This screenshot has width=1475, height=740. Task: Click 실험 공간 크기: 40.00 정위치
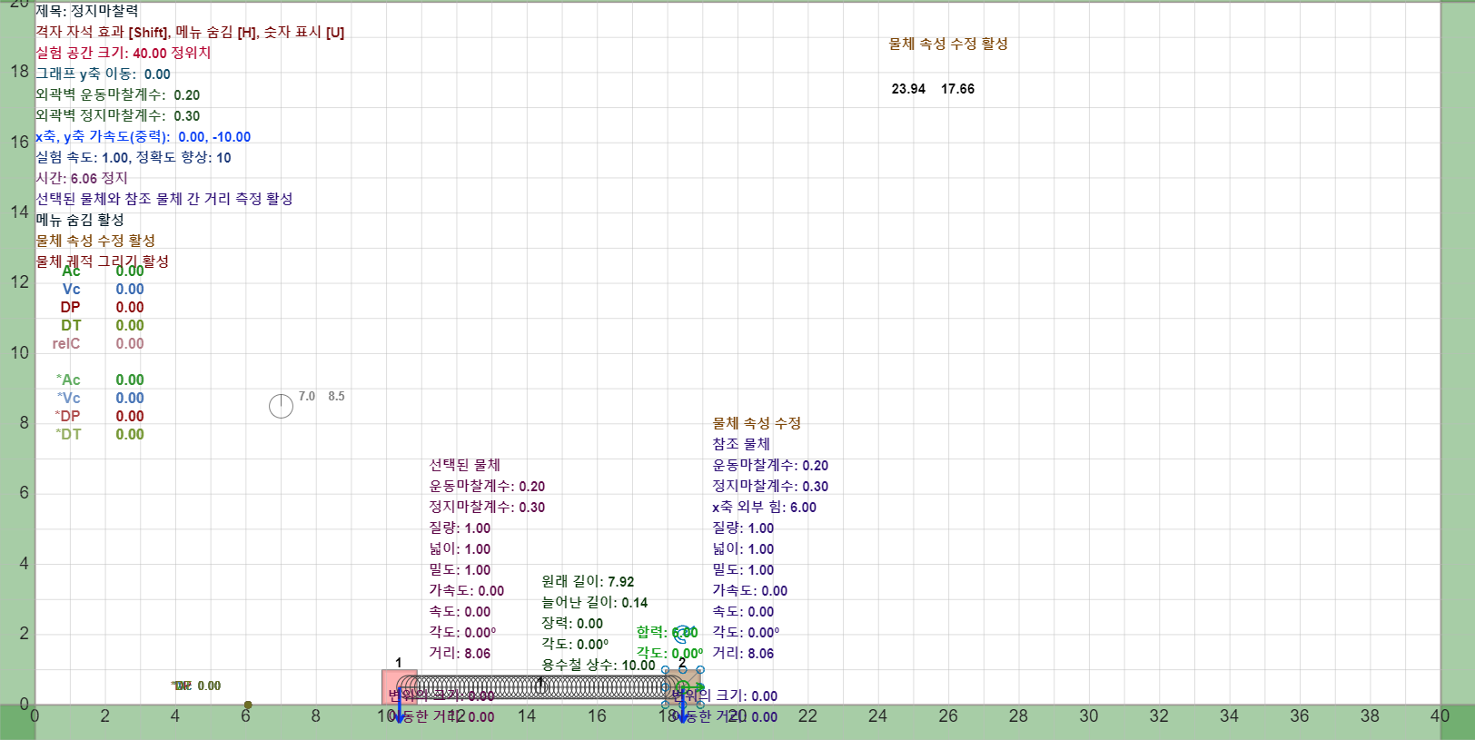(x=124, y=53)
